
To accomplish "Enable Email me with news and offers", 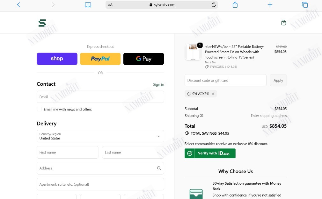I will (39, 109).
